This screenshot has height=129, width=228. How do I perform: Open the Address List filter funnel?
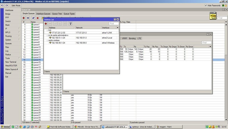(x=70, y=23)
